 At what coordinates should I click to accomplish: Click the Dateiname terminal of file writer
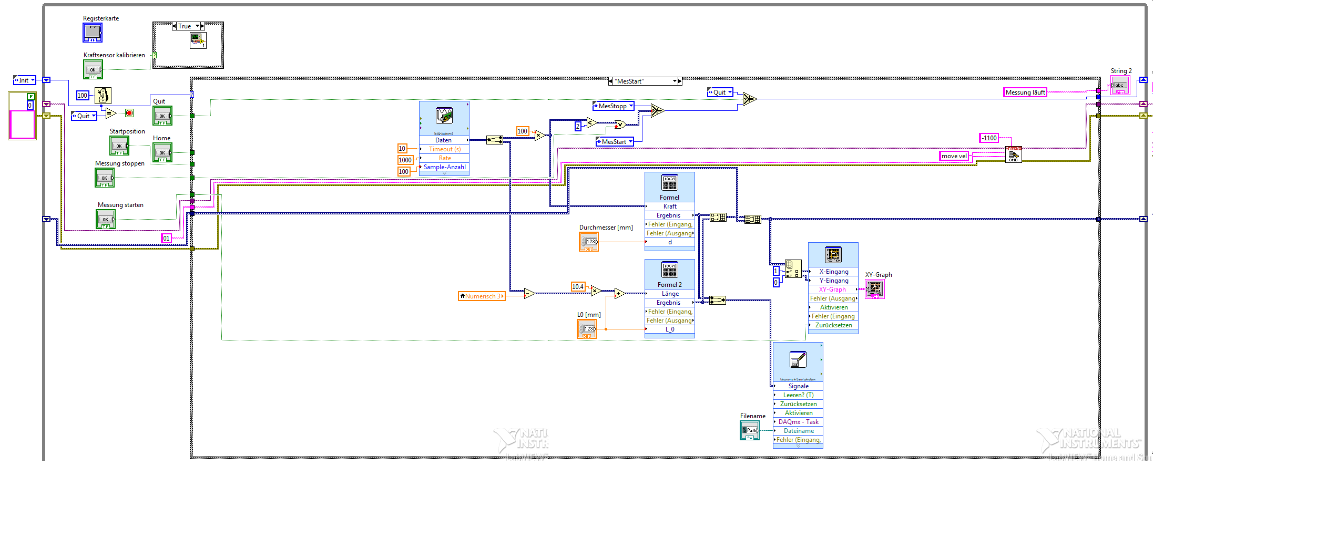pos(798,431)
